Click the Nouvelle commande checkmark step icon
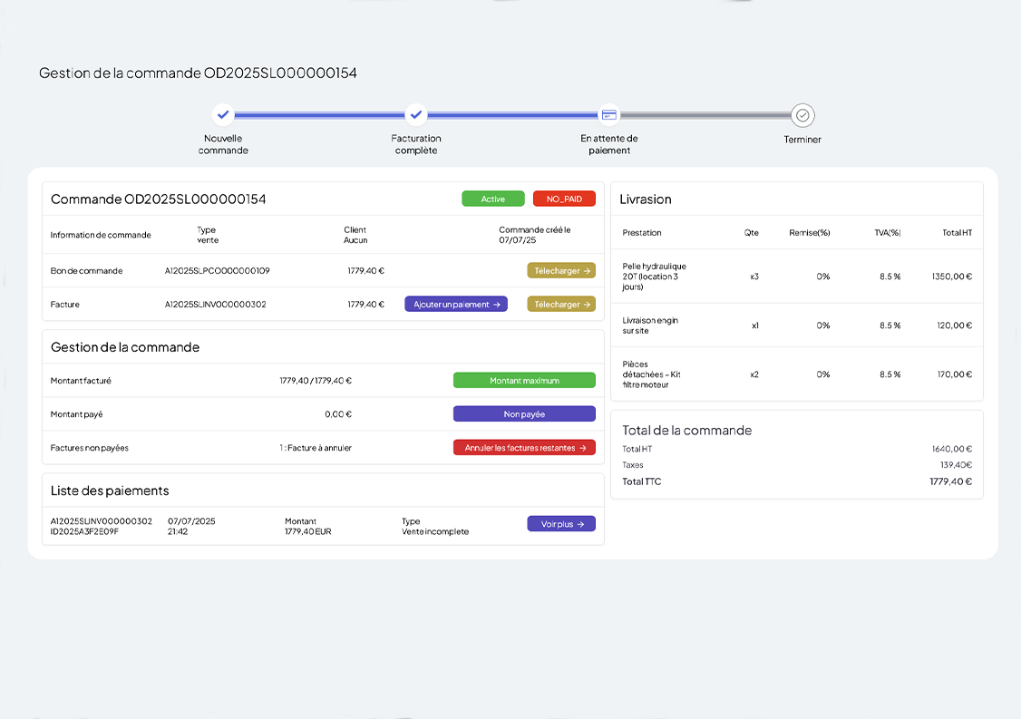The width and height of the screenshot is (1021, 719). (223, 115)
